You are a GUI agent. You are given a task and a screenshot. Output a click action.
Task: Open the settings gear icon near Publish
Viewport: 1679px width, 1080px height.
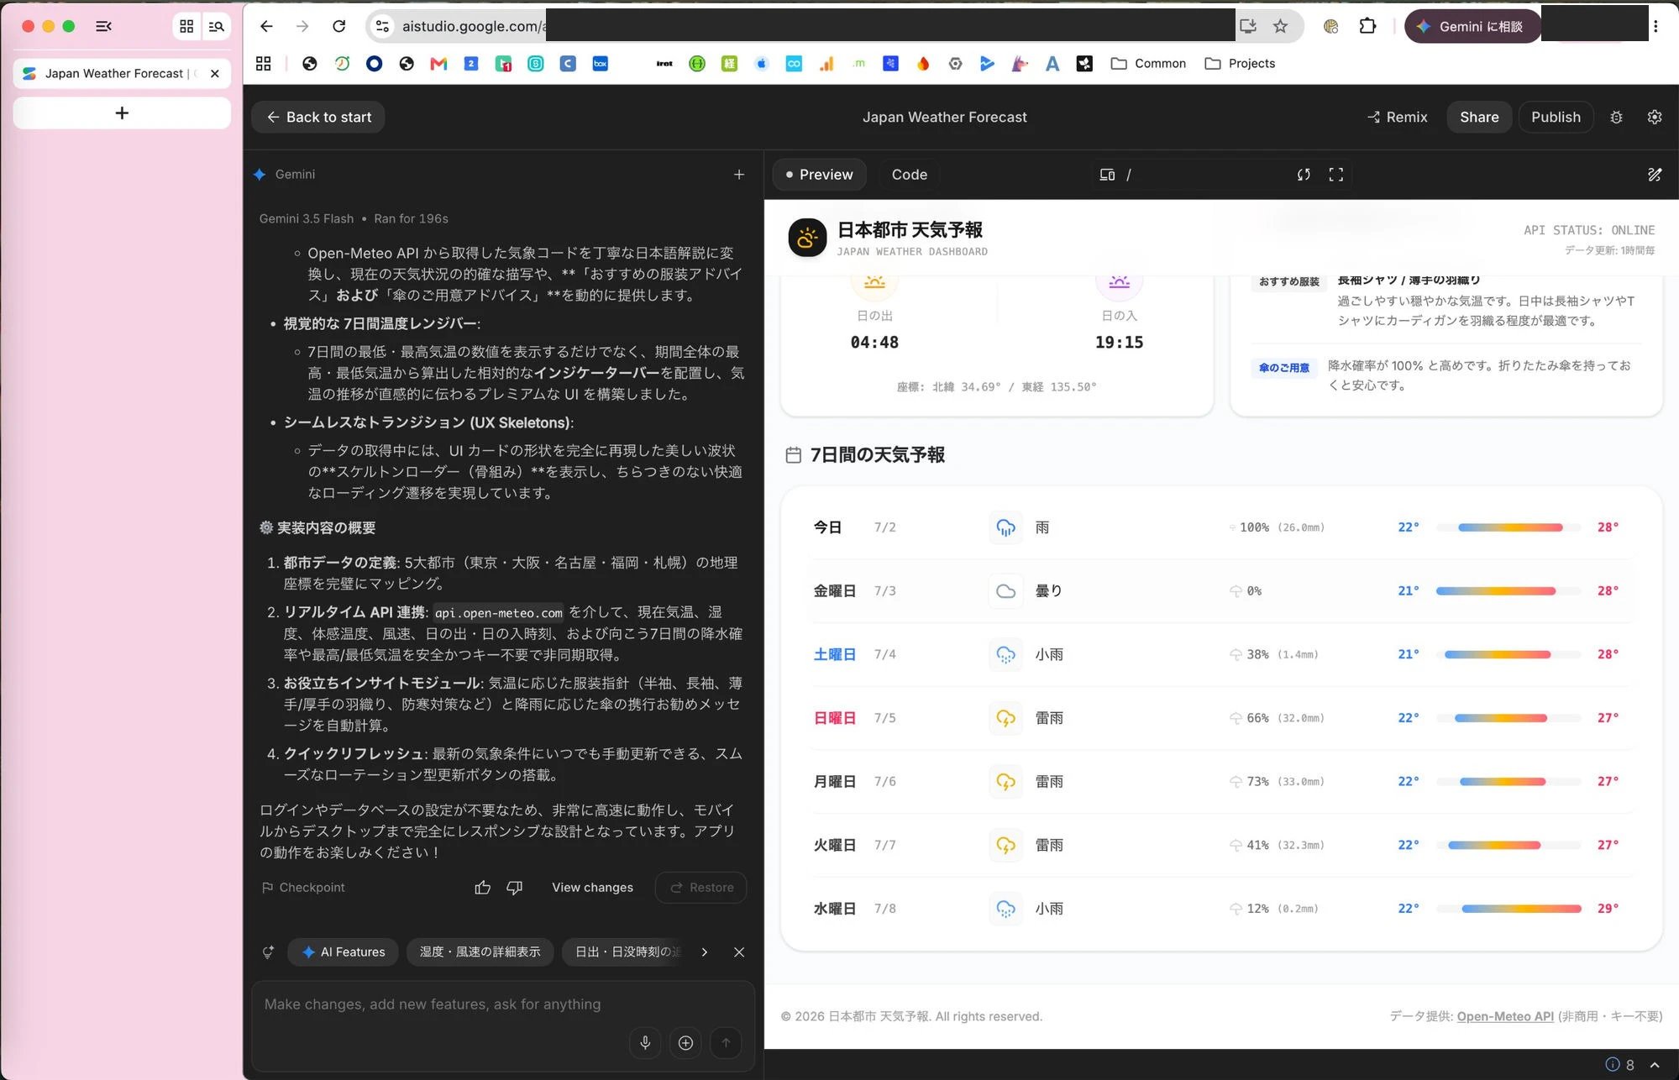pos(1654,118)
